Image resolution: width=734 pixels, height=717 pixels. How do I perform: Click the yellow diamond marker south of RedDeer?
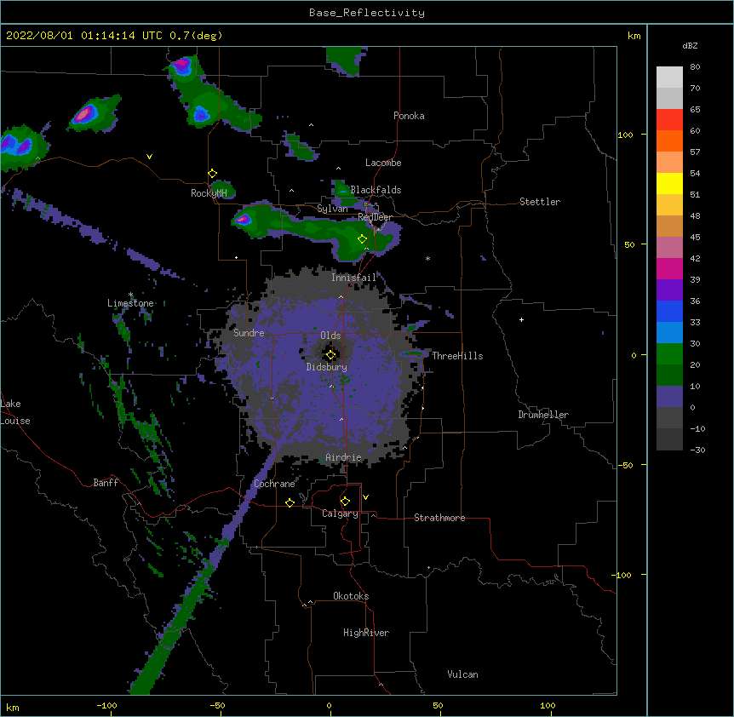point(362,239)
